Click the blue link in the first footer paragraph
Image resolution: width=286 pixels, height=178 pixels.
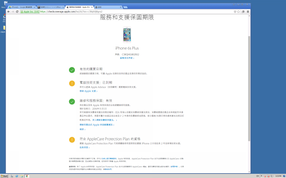pyautogui.click(x=109, y=159)
